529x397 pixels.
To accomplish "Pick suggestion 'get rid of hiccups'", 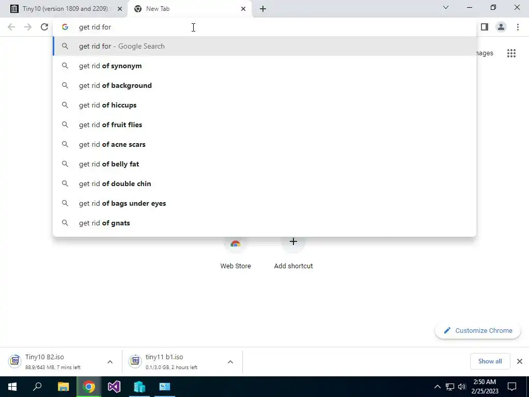I will (x=264, y=105).
